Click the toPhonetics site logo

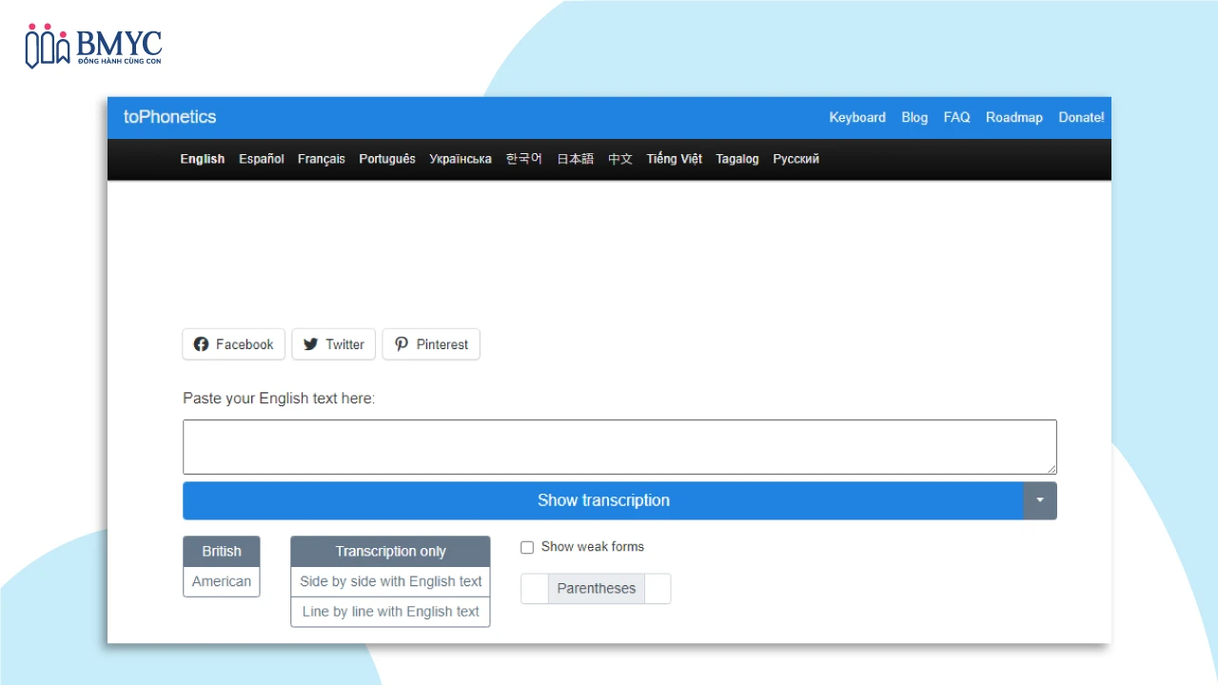pyautogui.click(x=169, y=117)
